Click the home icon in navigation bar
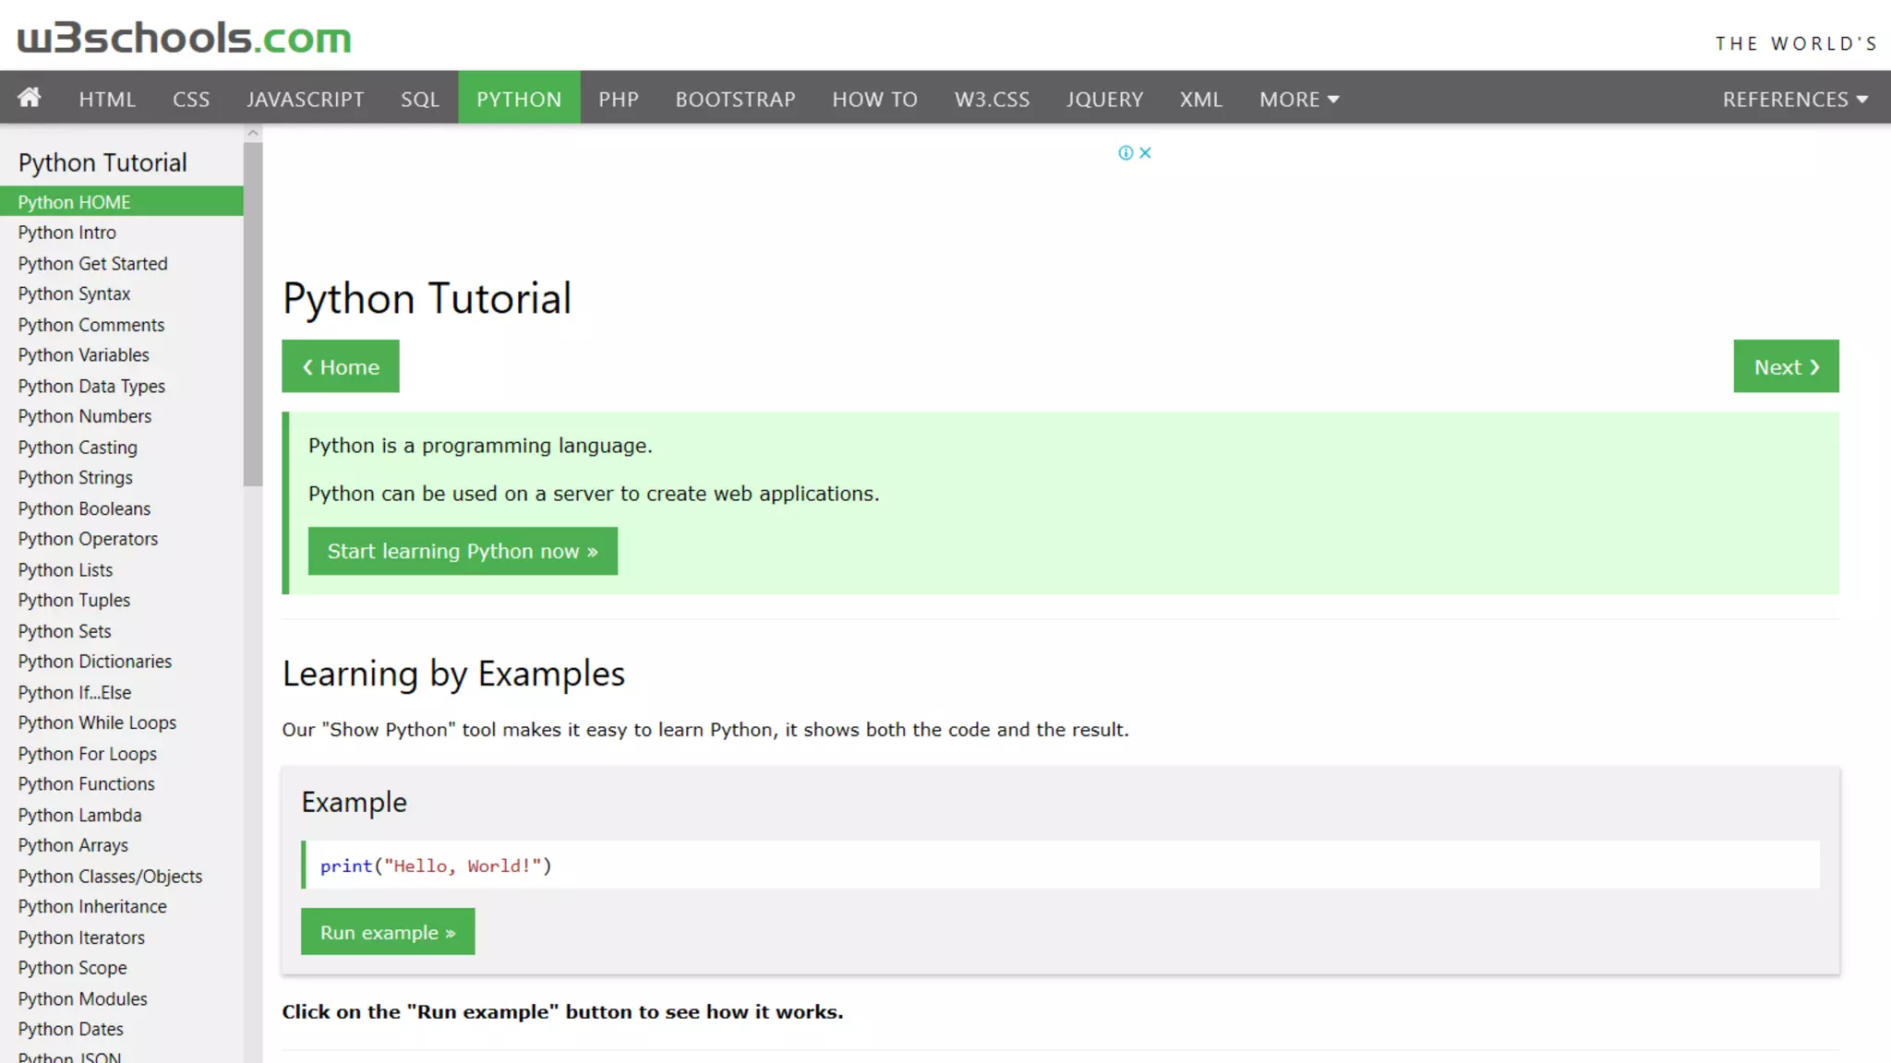Screen dimensions: 1891x1063 click(x=30, y=98)
